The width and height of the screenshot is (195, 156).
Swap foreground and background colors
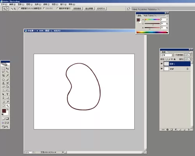pos(7,110)
